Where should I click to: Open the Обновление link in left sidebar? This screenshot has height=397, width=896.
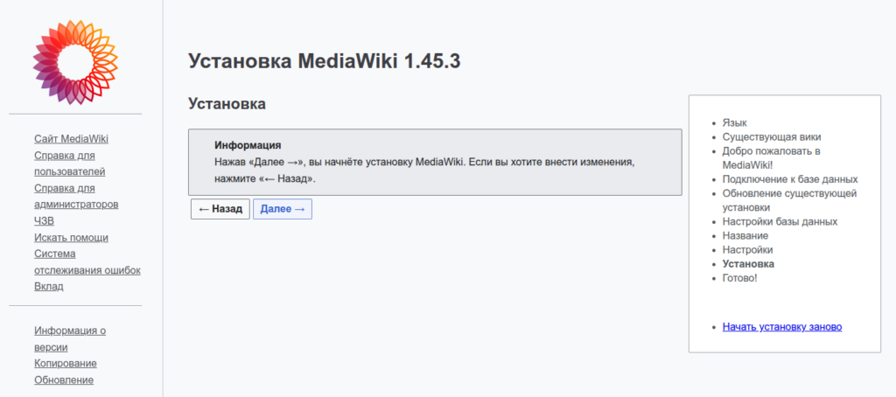(64, 380)
